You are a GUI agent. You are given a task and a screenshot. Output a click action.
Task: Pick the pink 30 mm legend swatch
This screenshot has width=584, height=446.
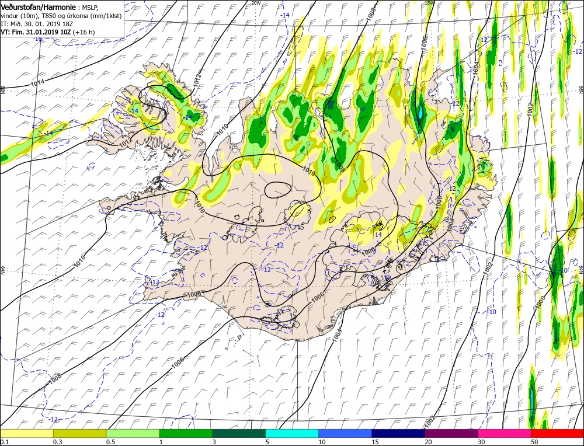[x=505, y=433]
